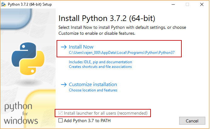Click the blue and yellow Python logo
Screen dimensions: 210x129
(x=26, y=57)
